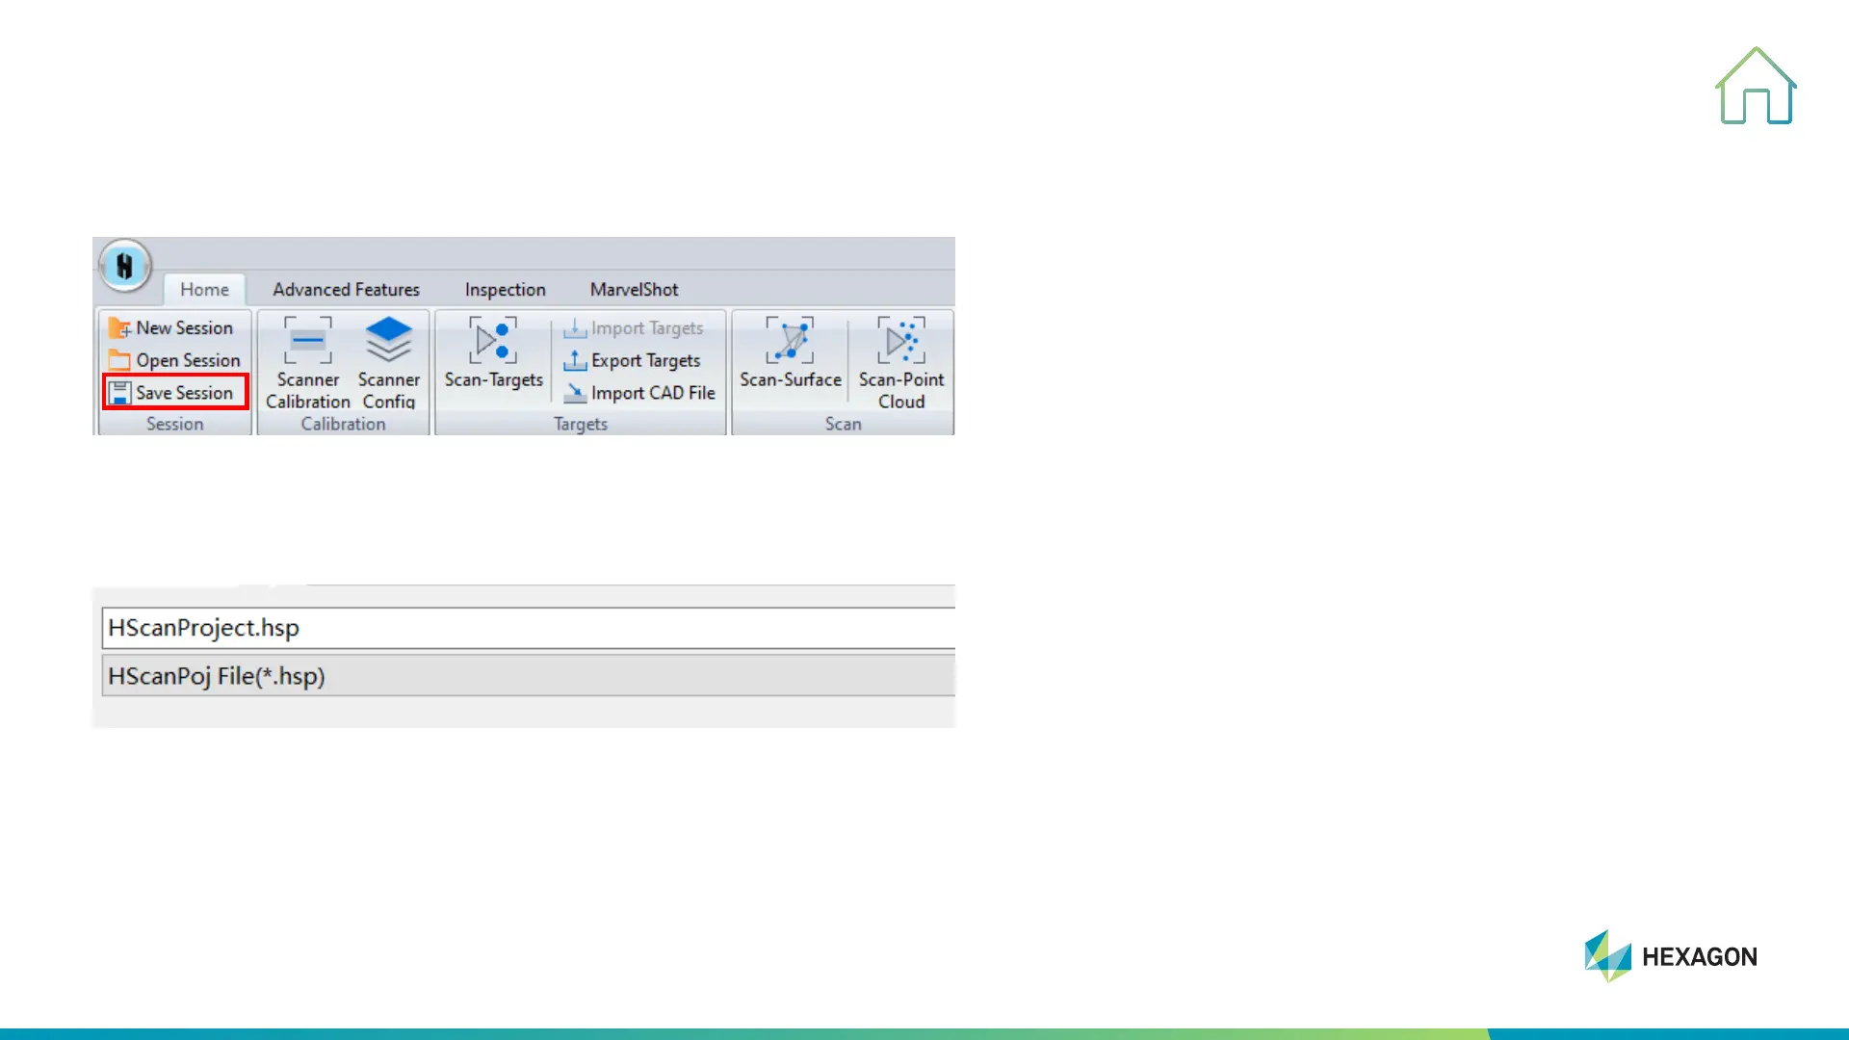Viewport: 1849px width, 1040px height.
Task: Switch to the Home tab
Action: pos(204,290)
